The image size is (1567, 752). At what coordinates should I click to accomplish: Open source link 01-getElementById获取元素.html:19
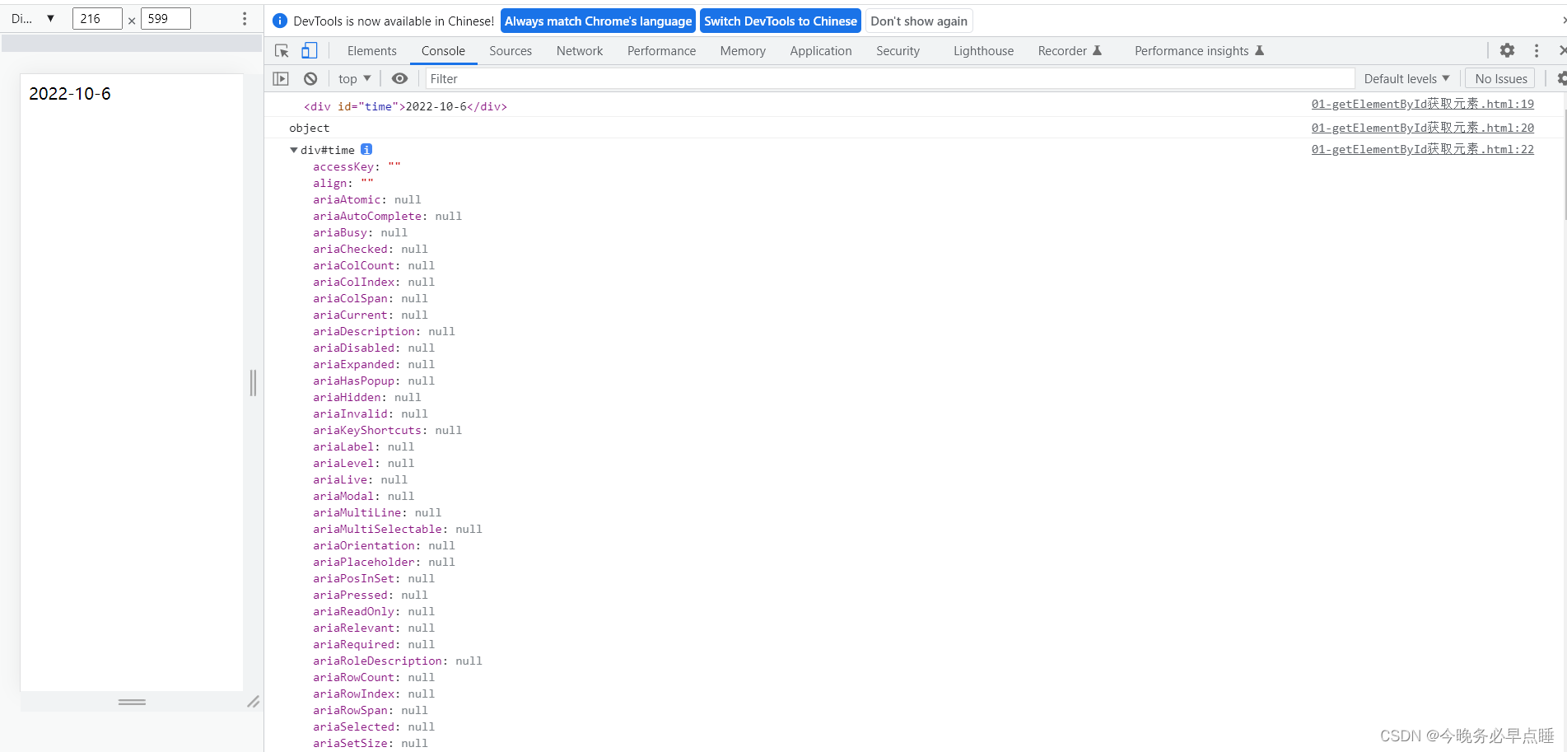click(x=1423, y=104)
